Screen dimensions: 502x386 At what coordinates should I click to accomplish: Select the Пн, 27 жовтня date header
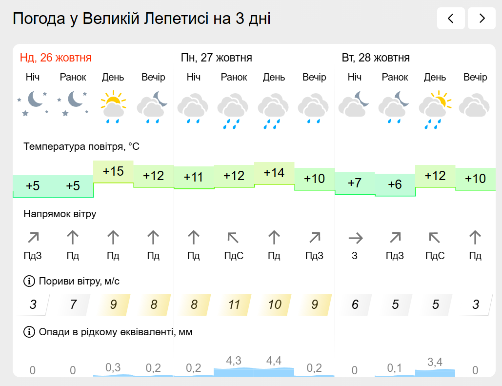point(216,58)
